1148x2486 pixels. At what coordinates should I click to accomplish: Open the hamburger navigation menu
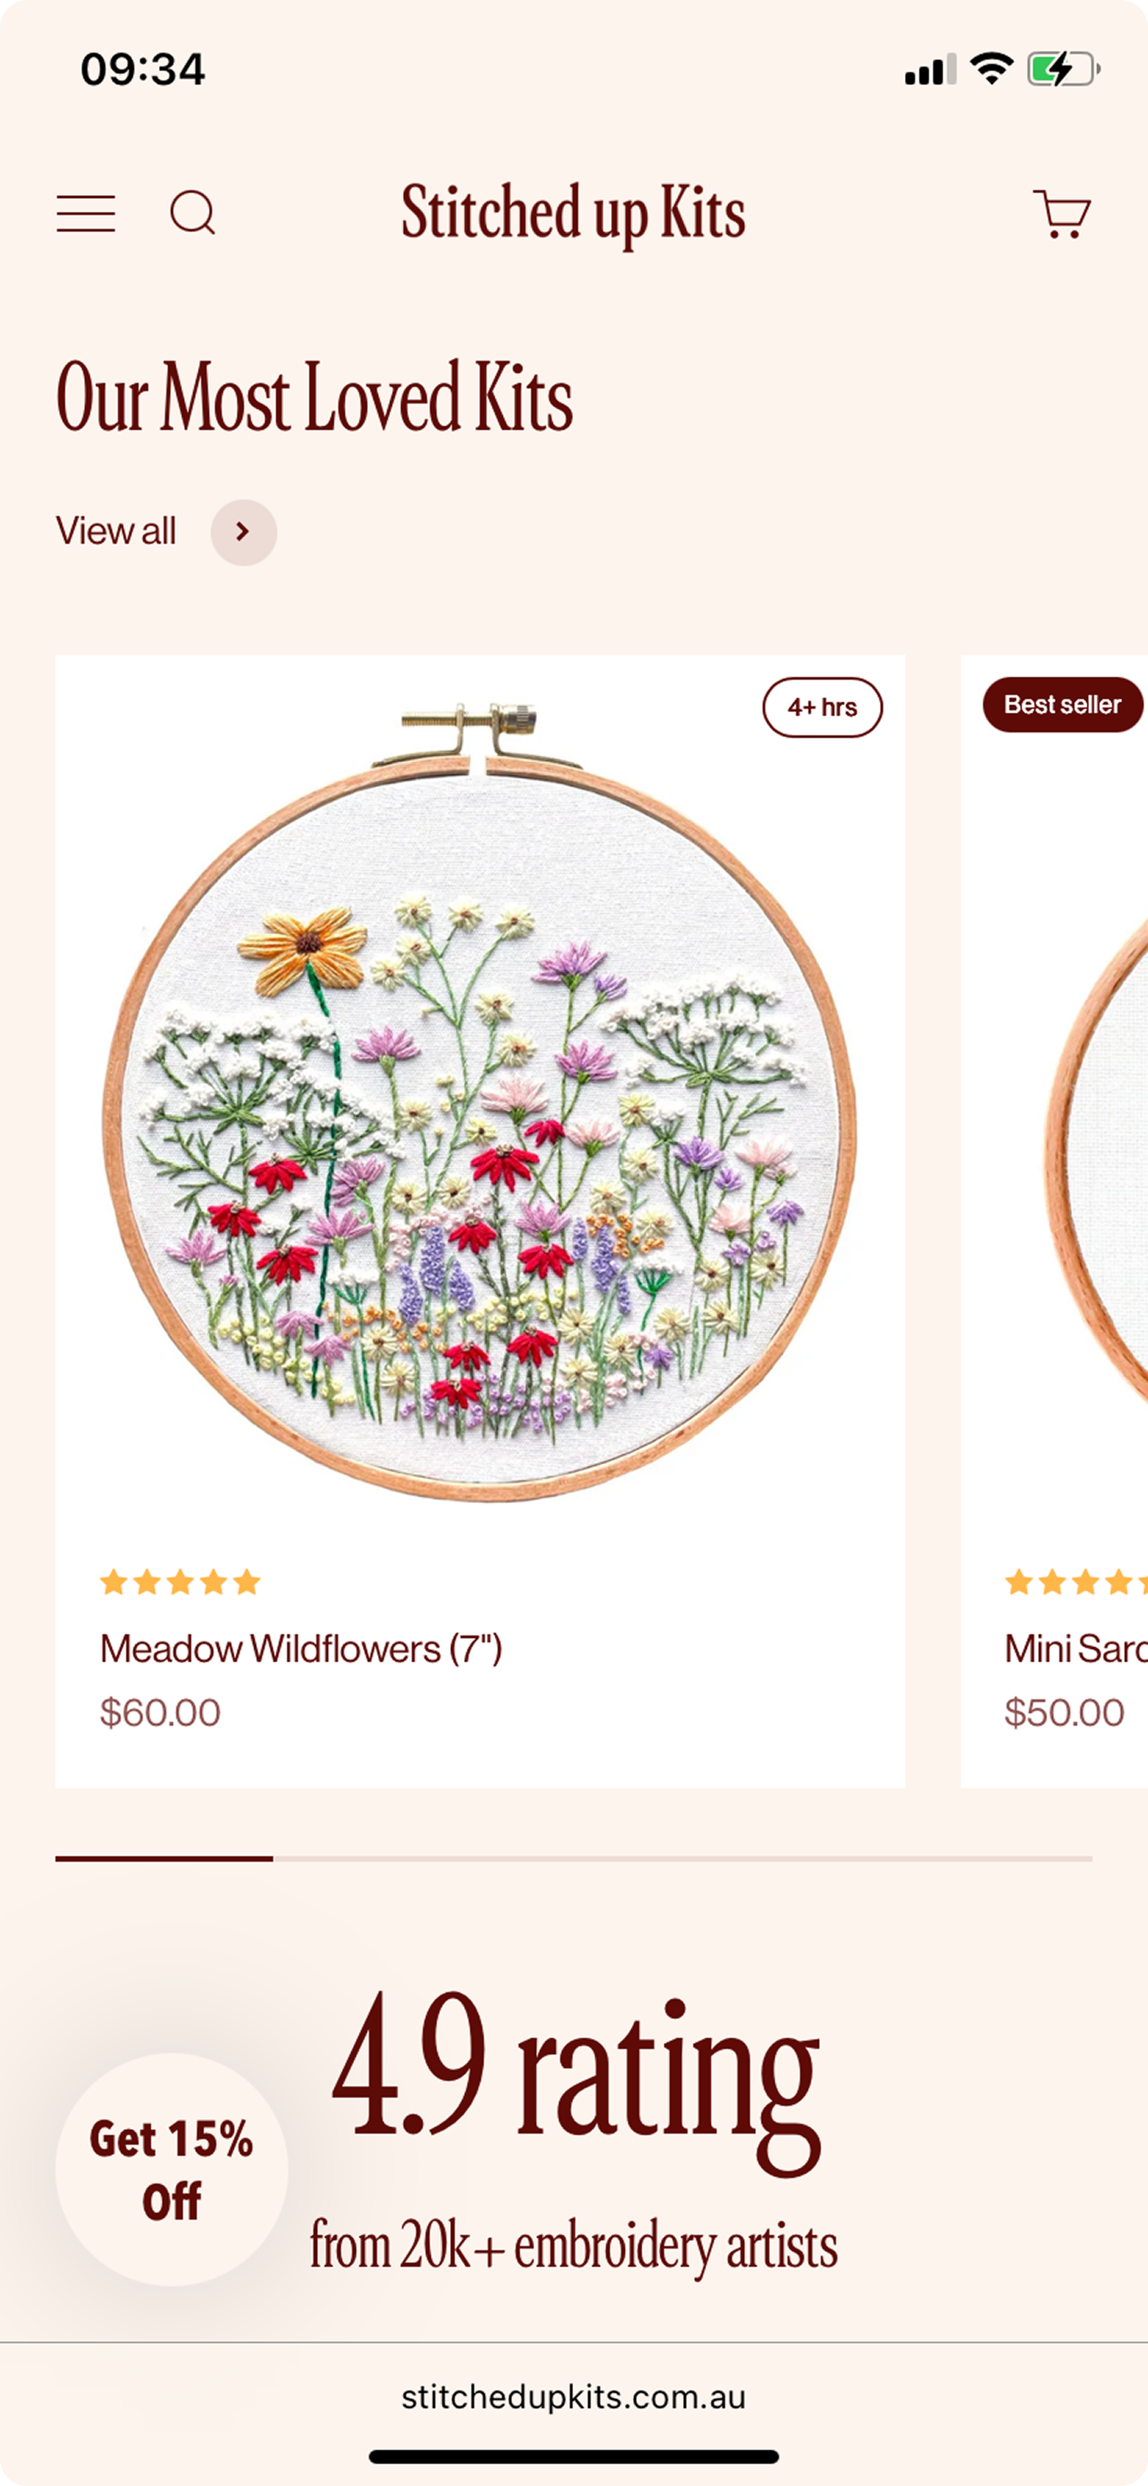86,214
